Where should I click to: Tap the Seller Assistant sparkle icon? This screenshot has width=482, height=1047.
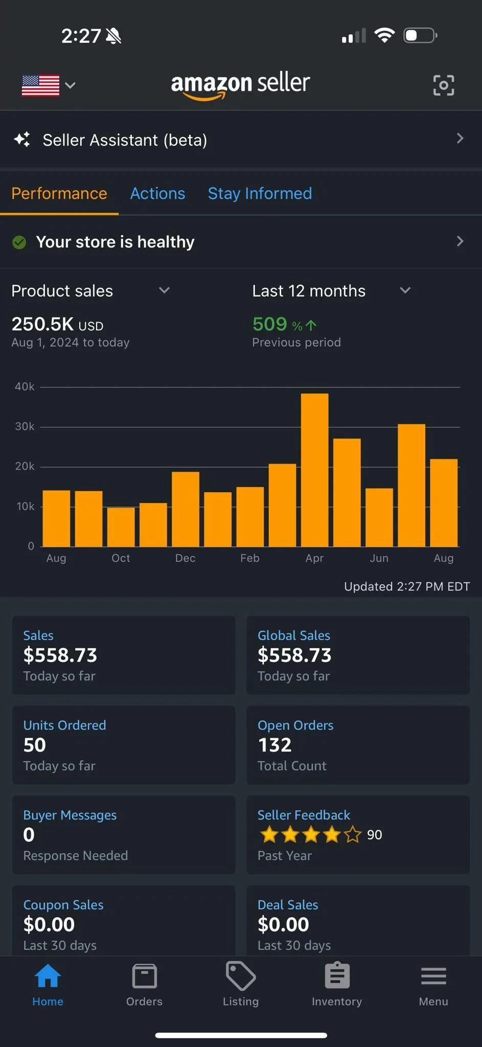tap(22, 140)
